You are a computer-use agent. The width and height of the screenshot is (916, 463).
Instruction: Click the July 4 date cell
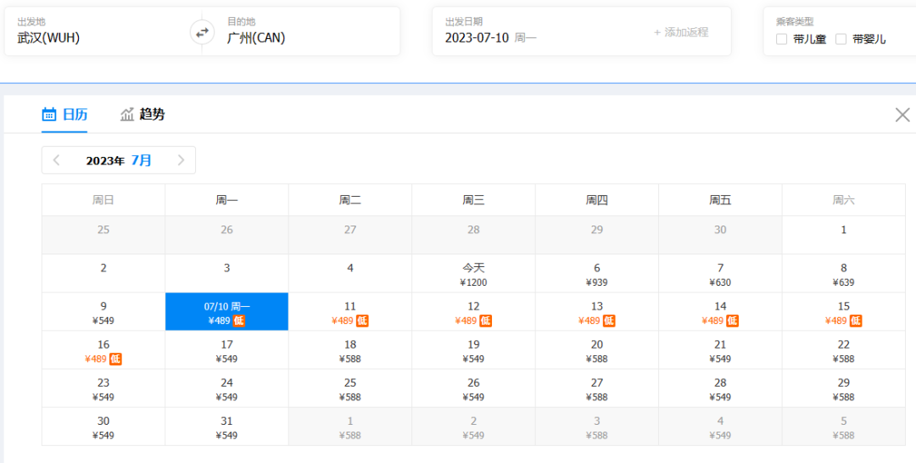(x=350, y=273)
